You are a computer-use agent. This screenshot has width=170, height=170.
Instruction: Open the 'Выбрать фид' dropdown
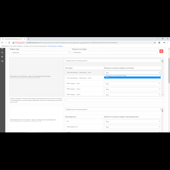pos(40,52)
